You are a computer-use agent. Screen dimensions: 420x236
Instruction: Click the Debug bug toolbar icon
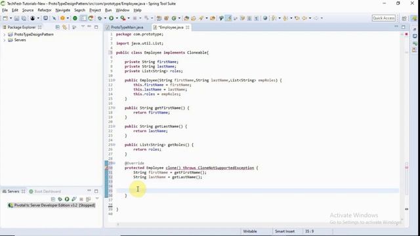tap(100, 18)
